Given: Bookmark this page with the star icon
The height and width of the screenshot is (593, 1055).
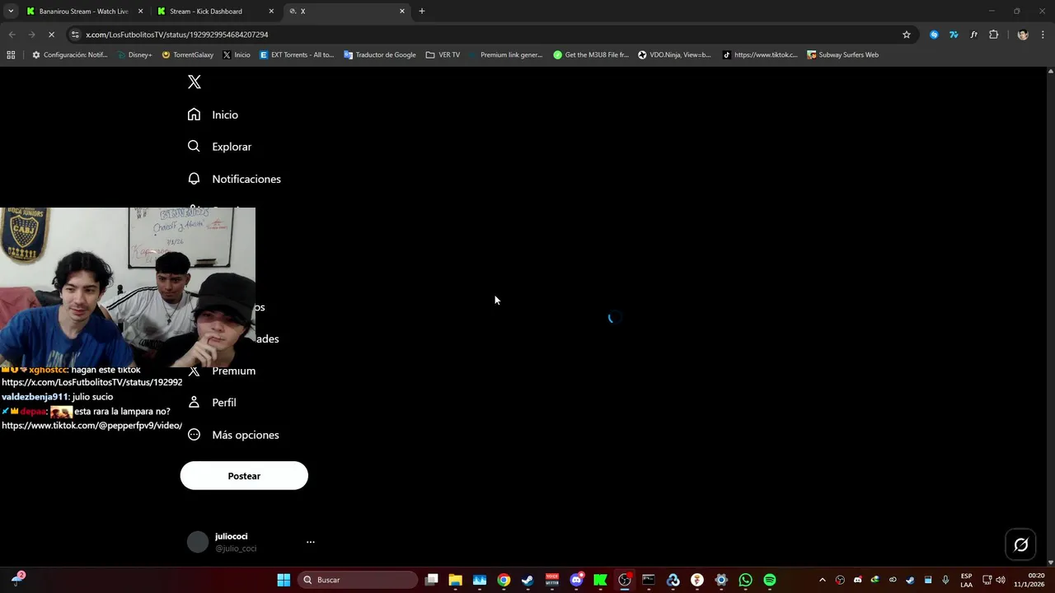Looking at the screenshot, I should point(907,35).
